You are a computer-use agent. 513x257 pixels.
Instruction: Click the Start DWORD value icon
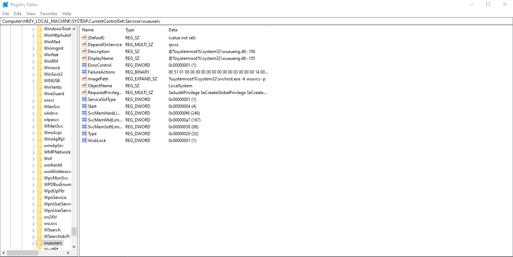[x=84, y=106]
